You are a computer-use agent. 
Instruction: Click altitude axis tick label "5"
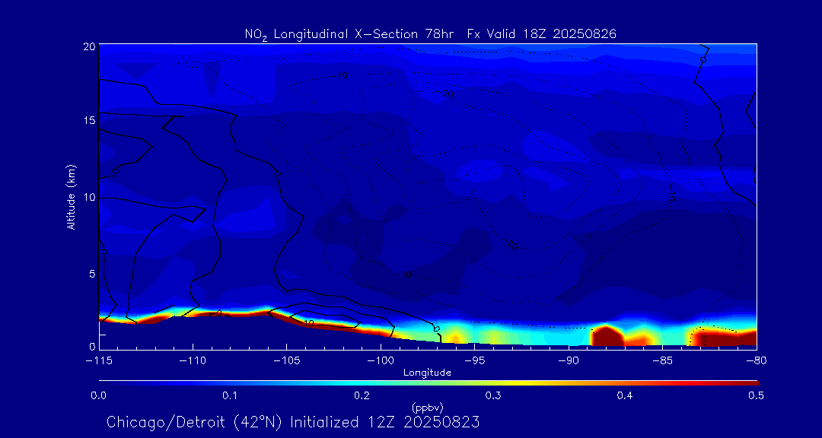point(92,274)
